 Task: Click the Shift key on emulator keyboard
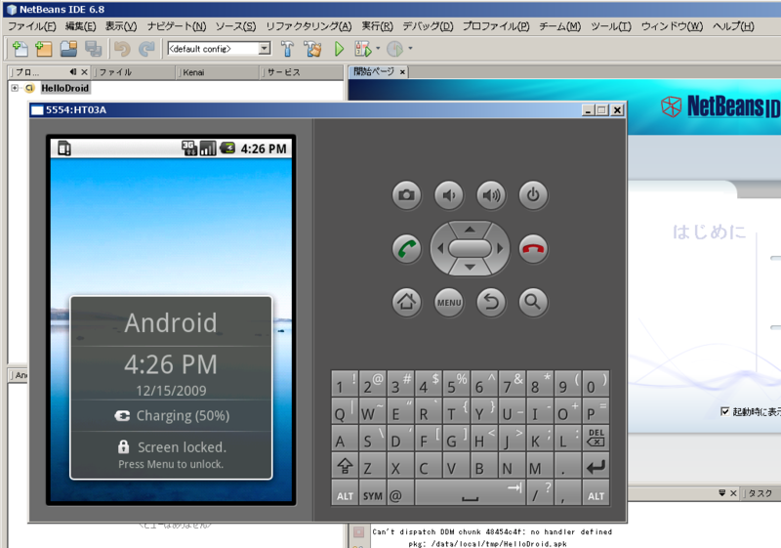[345, 466]
